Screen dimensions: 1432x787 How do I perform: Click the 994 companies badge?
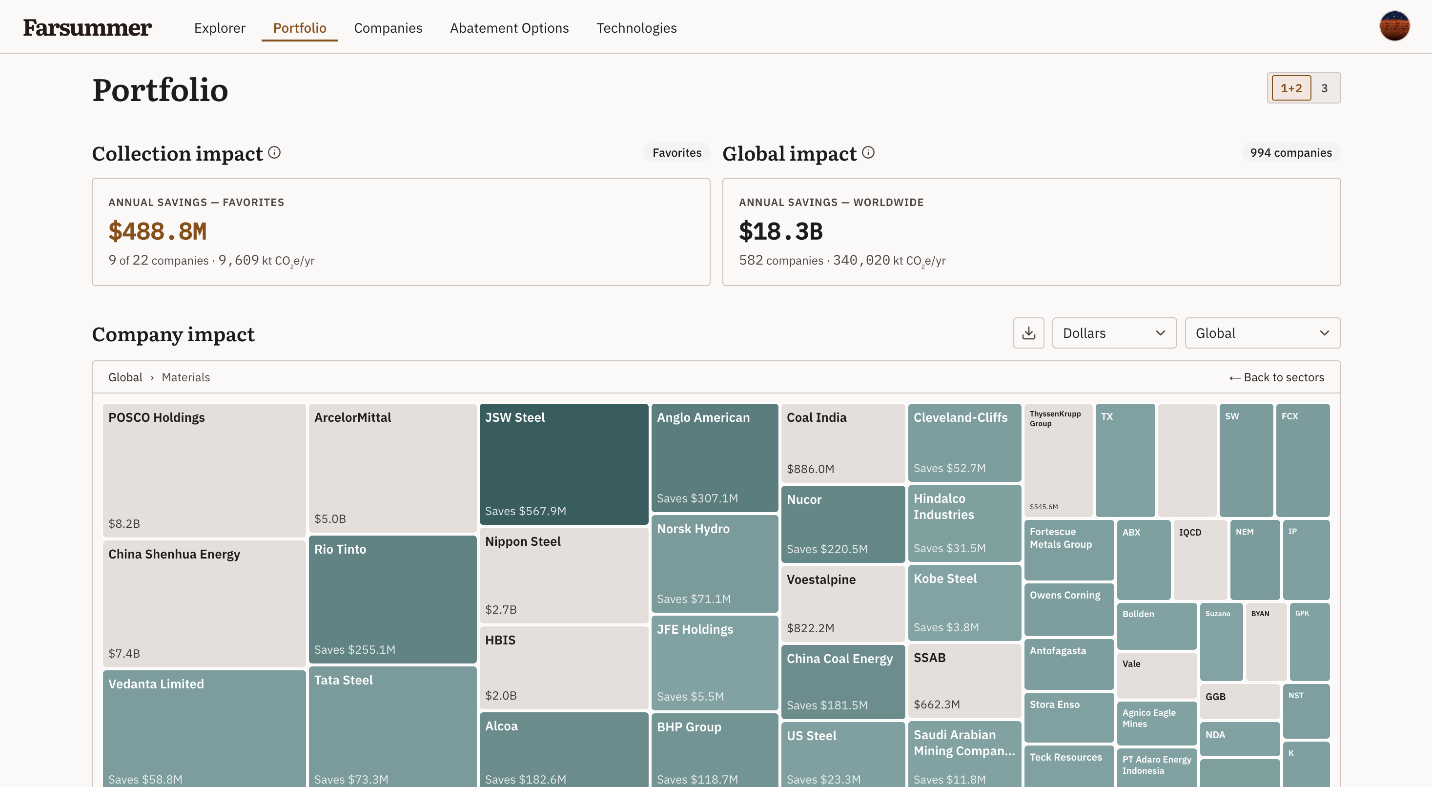pos(1291,152)
